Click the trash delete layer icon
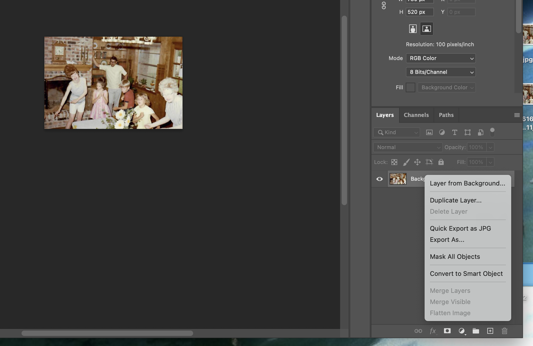This screenshot has width=533, height=346. (x=504, y=331)
